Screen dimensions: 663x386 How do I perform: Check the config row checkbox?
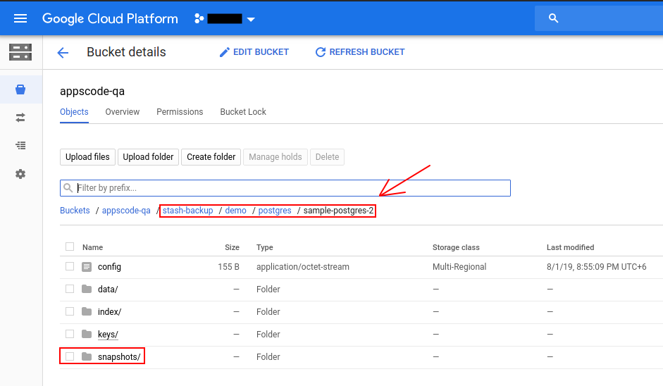click(70, 266)
